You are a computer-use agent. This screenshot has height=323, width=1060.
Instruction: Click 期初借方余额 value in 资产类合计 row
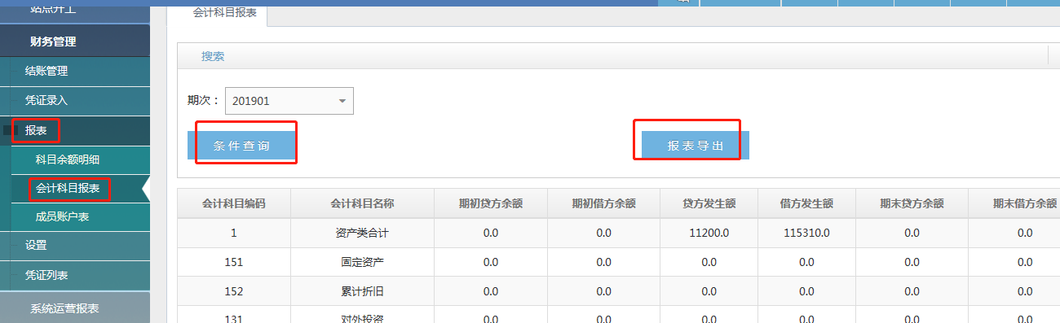603,233
